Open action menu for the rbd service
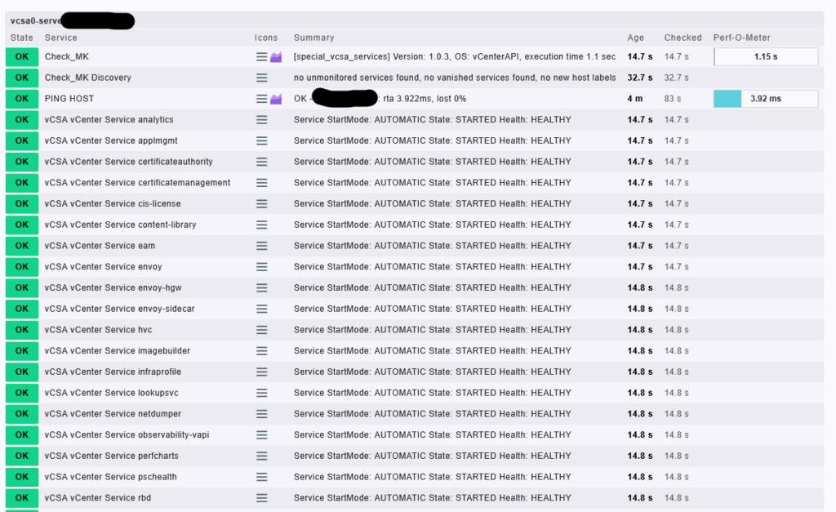This screenshot has height=512, width=836. point(261,498)
